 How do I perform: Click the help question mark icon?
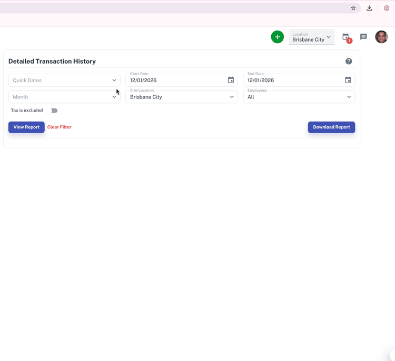point(349,62)
